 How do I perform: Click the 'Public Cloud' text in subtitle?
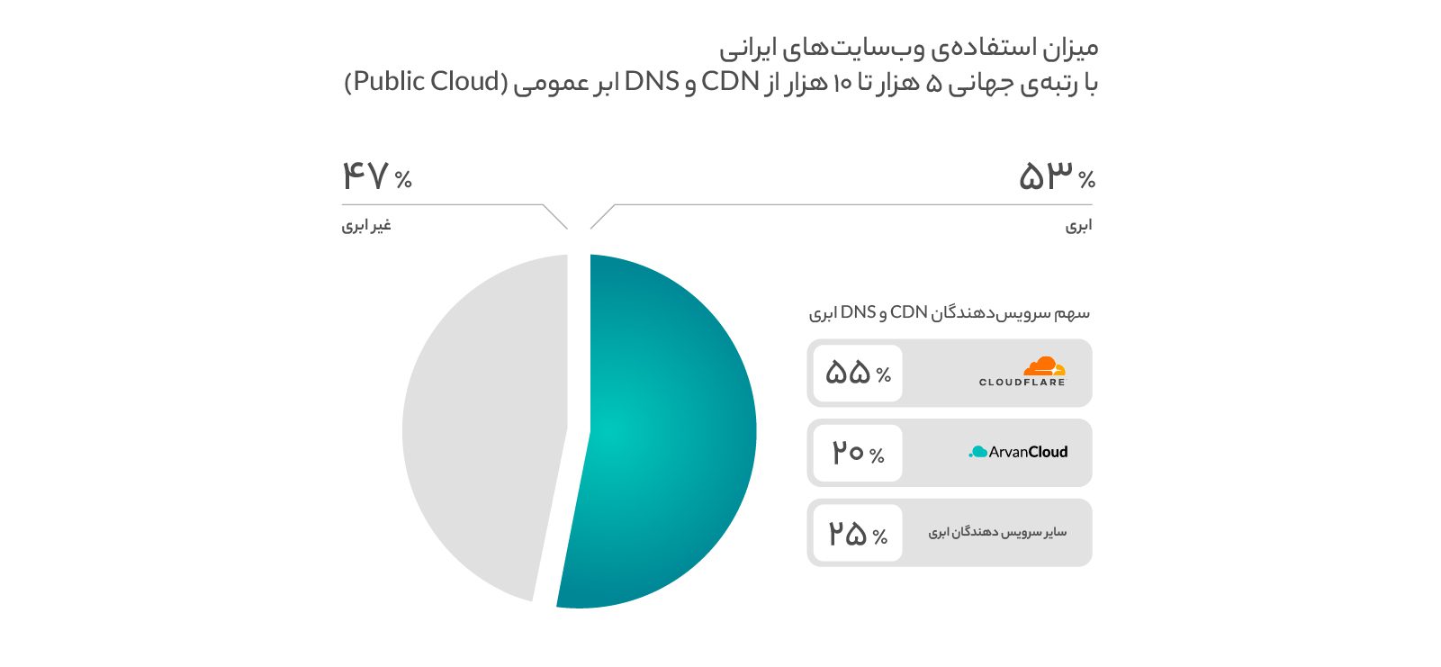(x=427, y=81)
